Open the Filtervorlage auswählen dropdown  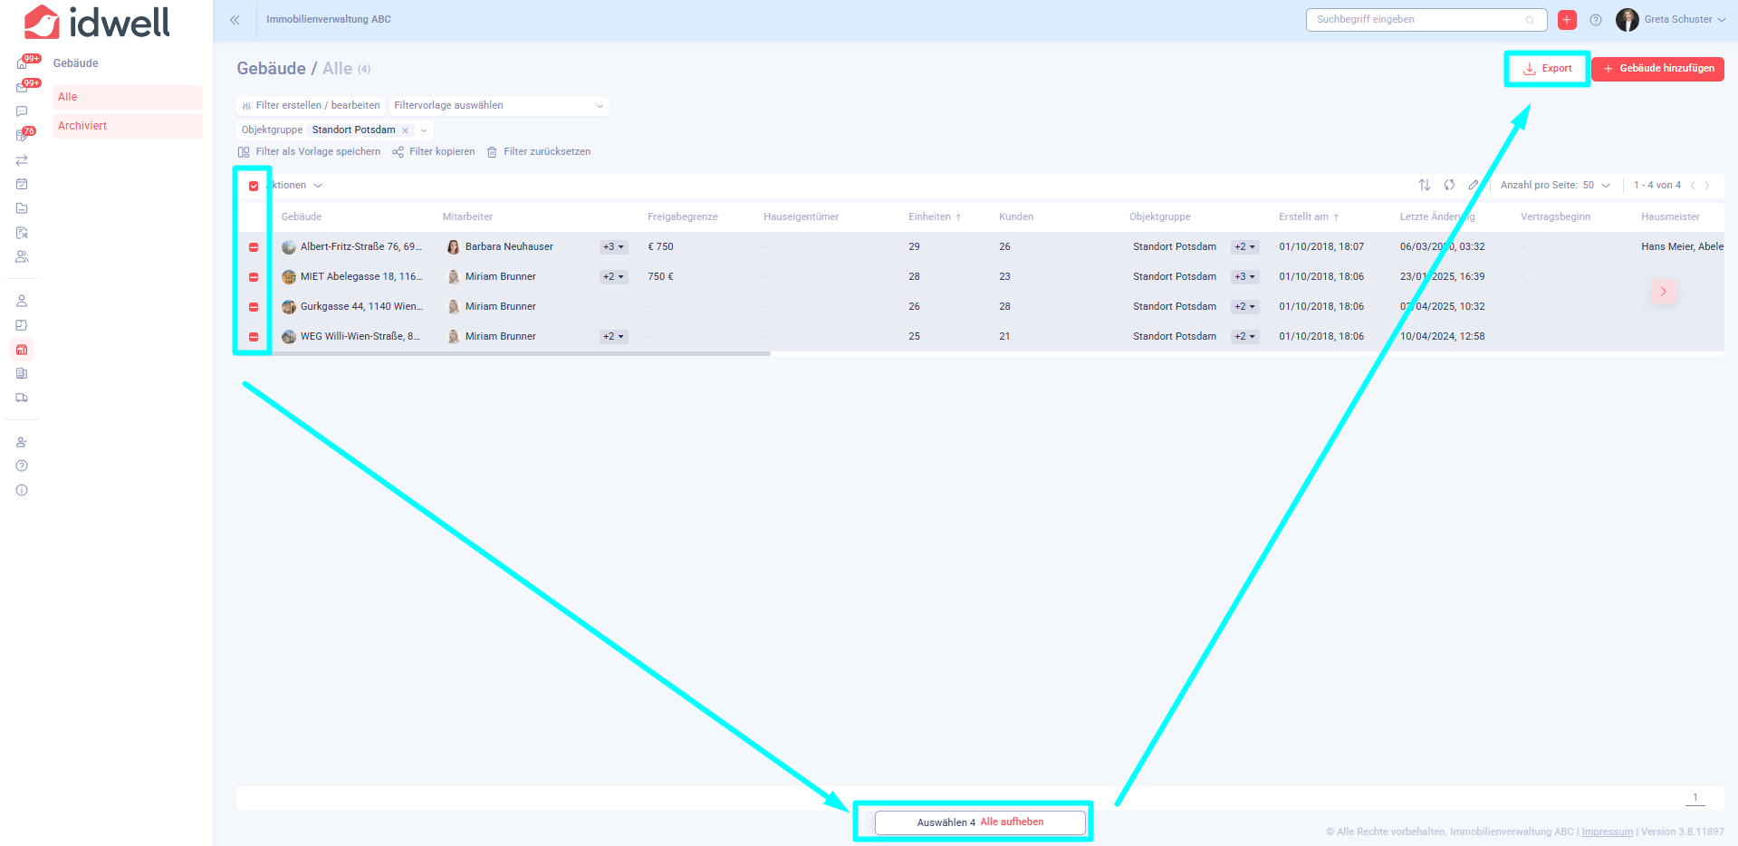pyautogui.click(x=498, y=106)
